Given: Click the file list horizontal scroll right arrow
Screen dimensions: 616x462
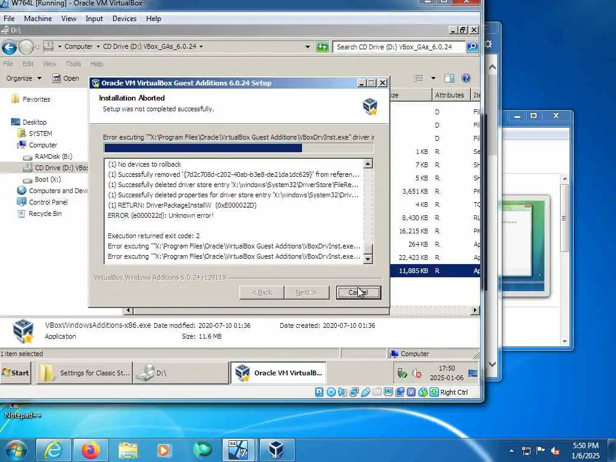Looking at the screenshot, I should (x=475, y=310).
